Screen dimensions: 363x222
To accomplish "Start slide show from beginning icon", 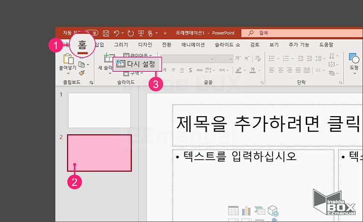I will 141,33.
